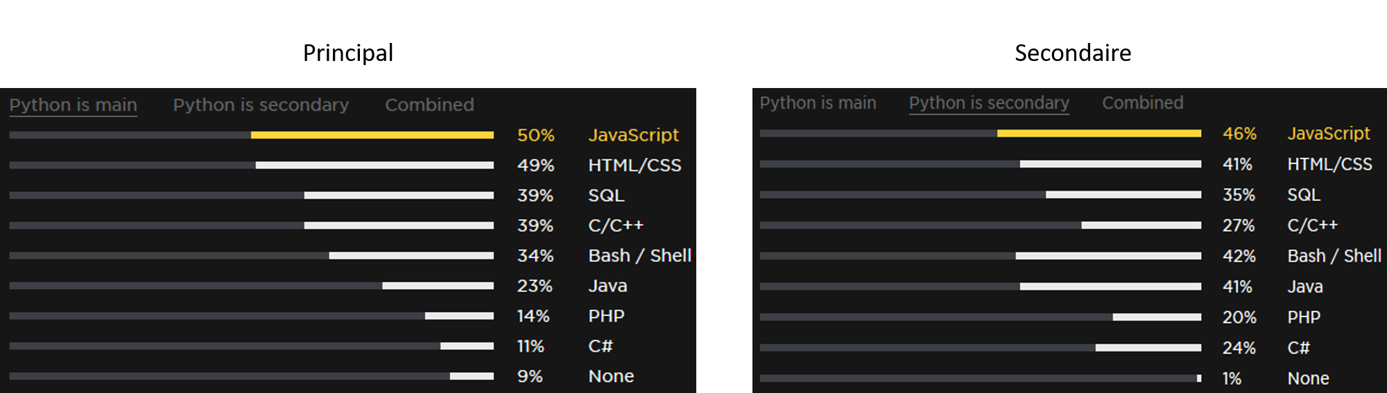Screen dimensions: 1387x393
Task: Switch to non-underlined 'Python is main' tab
Action: [x=818, y=103]
